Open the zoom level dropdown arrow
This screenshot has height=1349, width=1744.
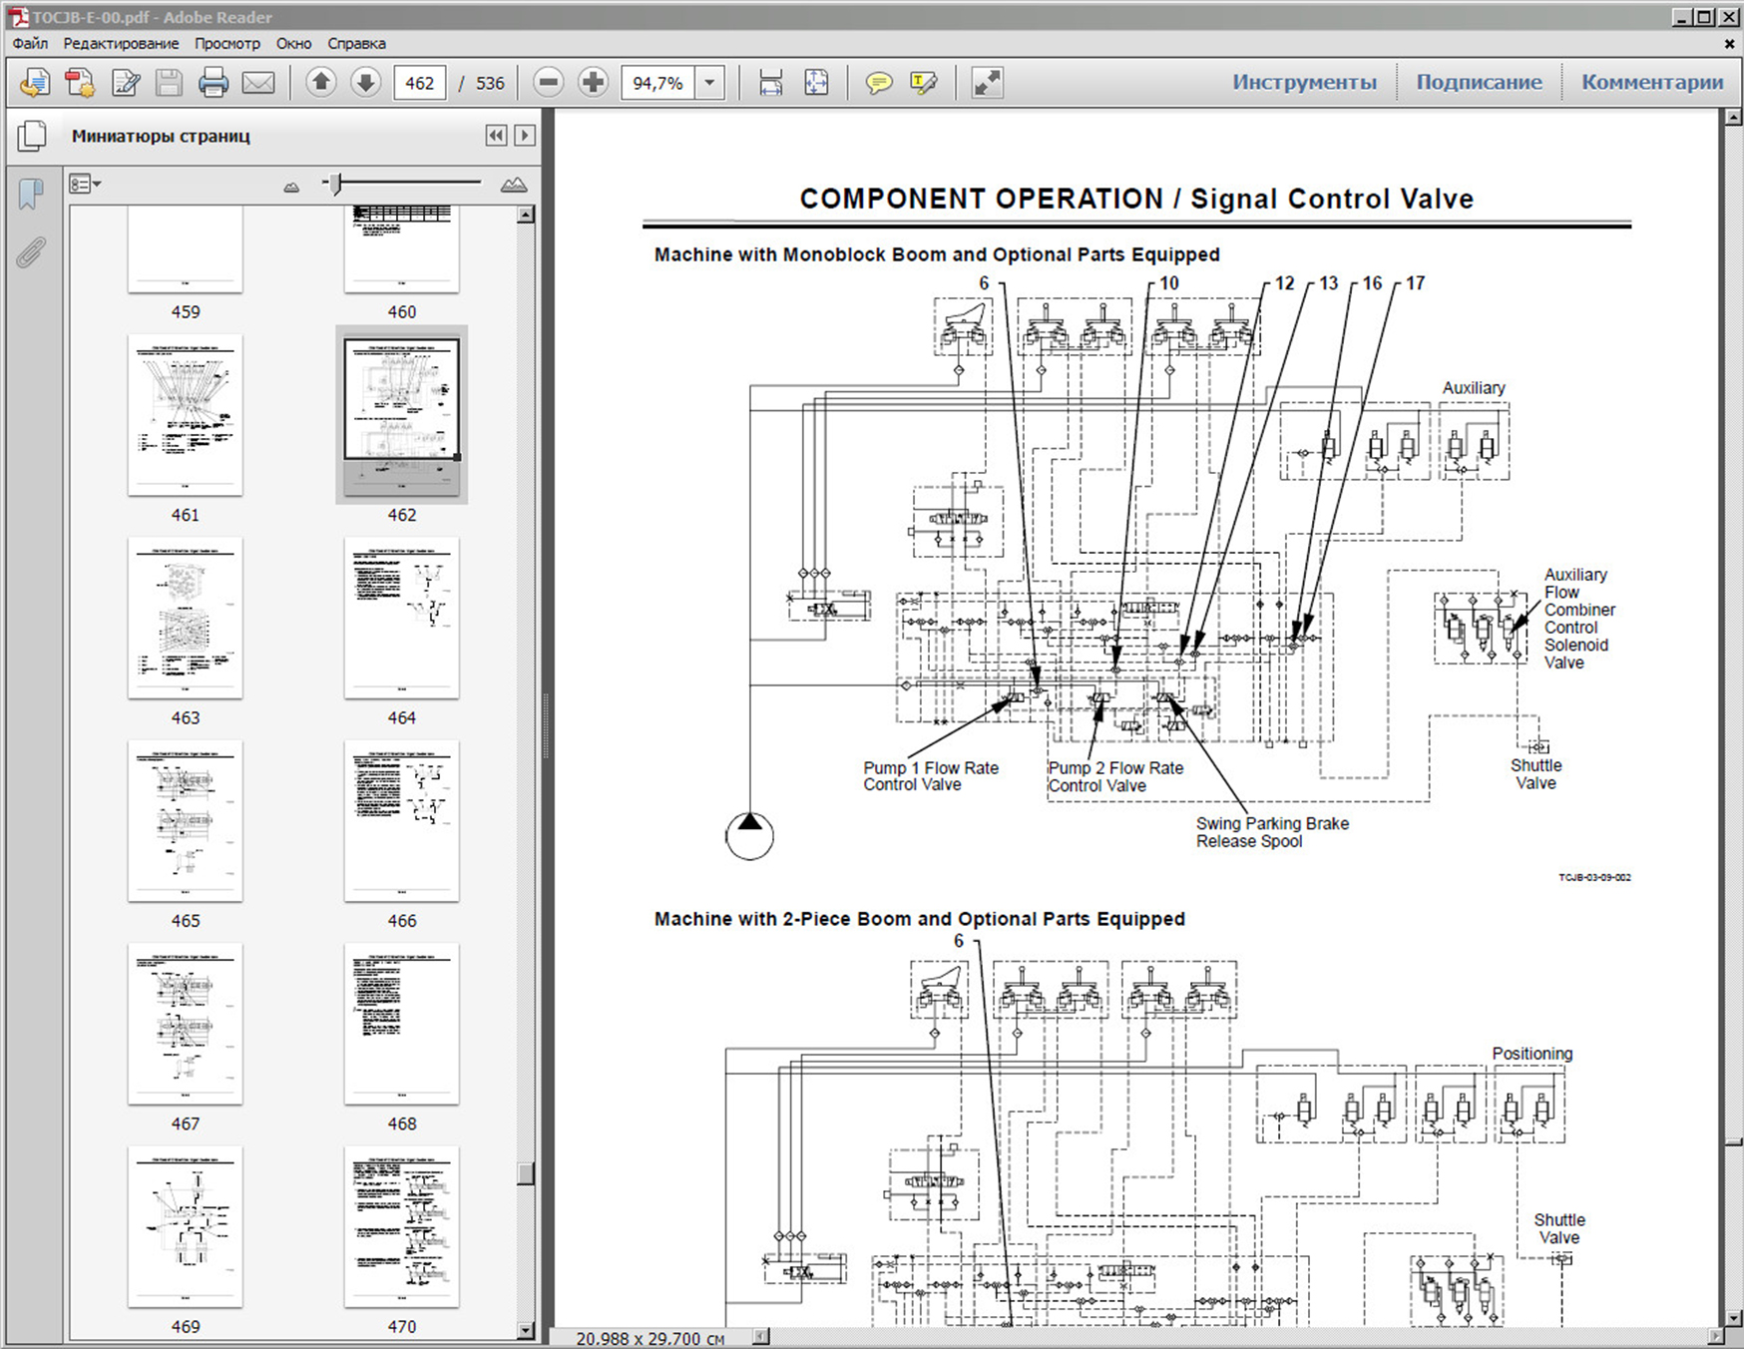[709, 83]
